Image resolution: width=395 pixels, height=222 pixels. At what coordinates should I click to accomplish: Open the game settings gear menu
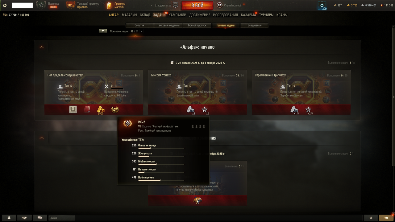point(5,5)
